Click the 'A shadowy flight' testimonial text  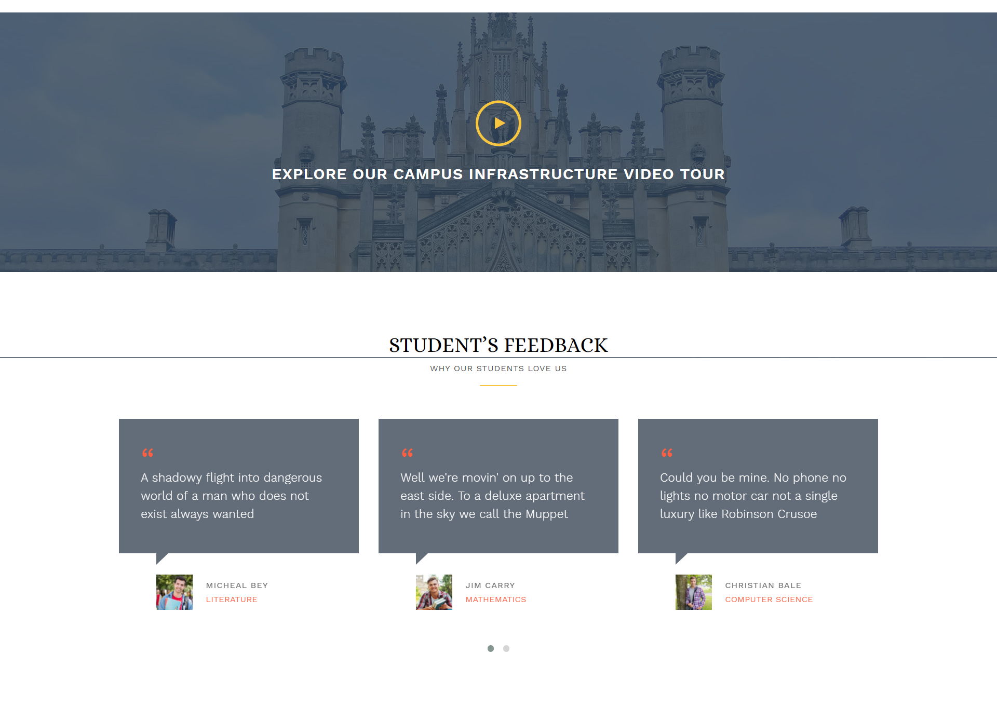pos(231,496)
